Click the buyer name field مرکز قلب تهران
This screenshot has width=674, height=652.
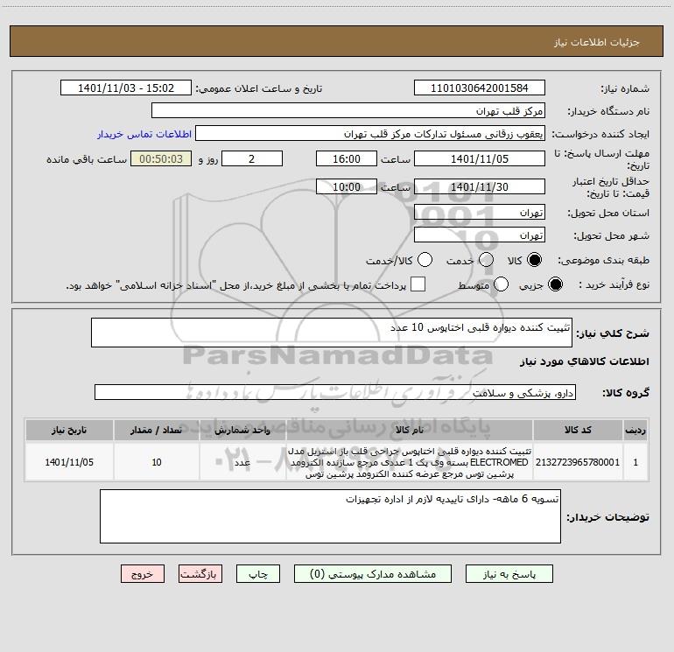tap(348, 111)
